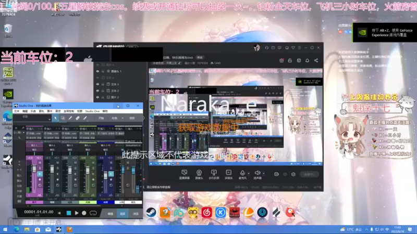Open the 帮助 menu in Studio One
This screenshot has width=417, height=234.
105,111
